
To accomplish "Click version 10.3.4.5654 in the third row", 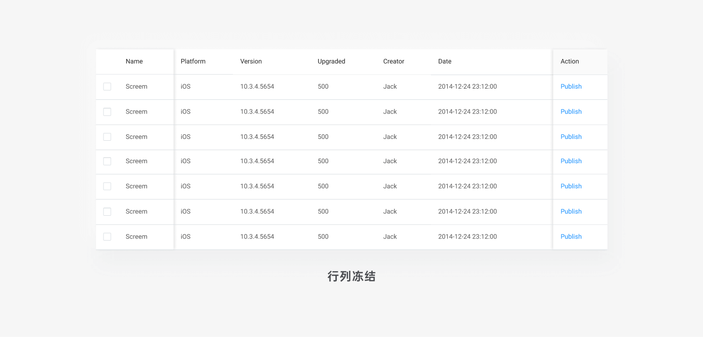I will point(257,137).
